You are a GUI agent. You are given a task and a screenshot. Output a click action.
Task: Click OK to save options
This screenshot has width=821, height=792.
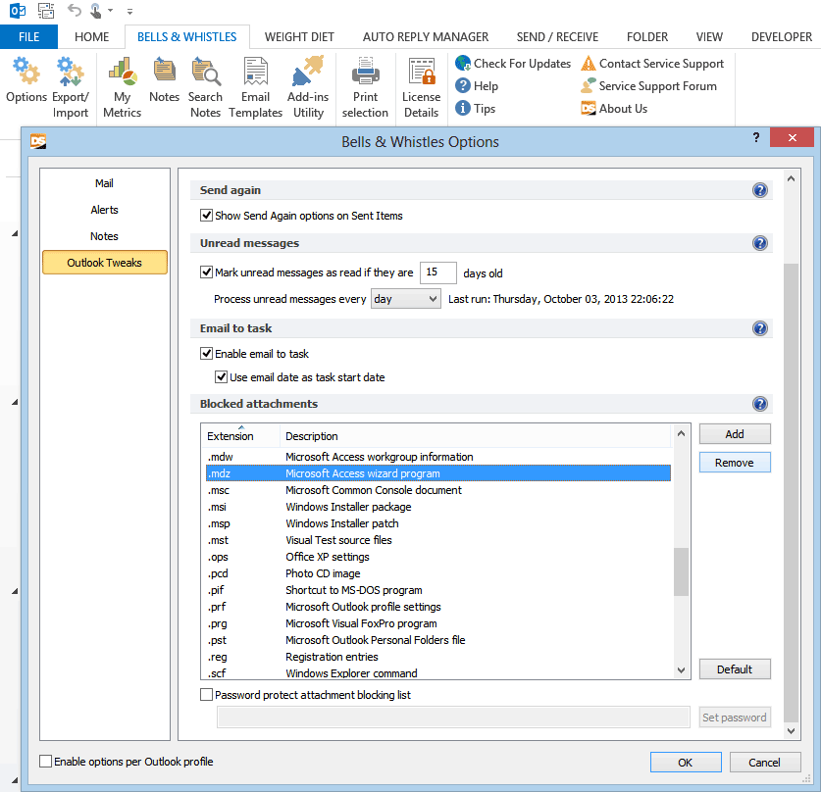[x=686, y=763]
